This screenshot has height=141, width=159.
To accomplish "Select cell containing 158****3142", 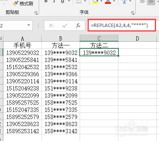I will pyautogui.click(x=61, y=131).
